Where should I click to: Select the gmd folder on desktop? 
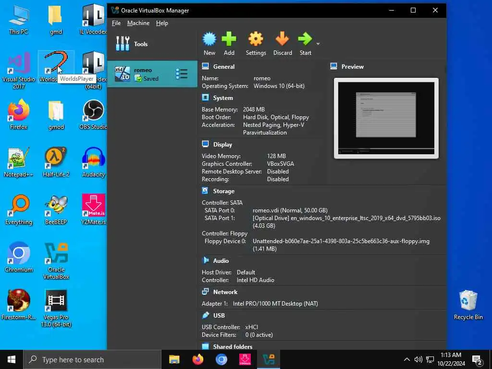pos(56,20)
